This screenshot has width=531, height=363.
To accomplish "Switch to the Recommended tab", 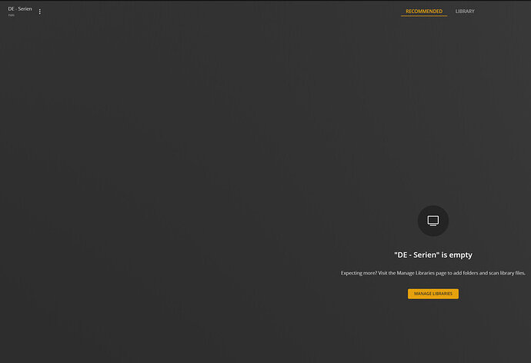I will 424,12.
